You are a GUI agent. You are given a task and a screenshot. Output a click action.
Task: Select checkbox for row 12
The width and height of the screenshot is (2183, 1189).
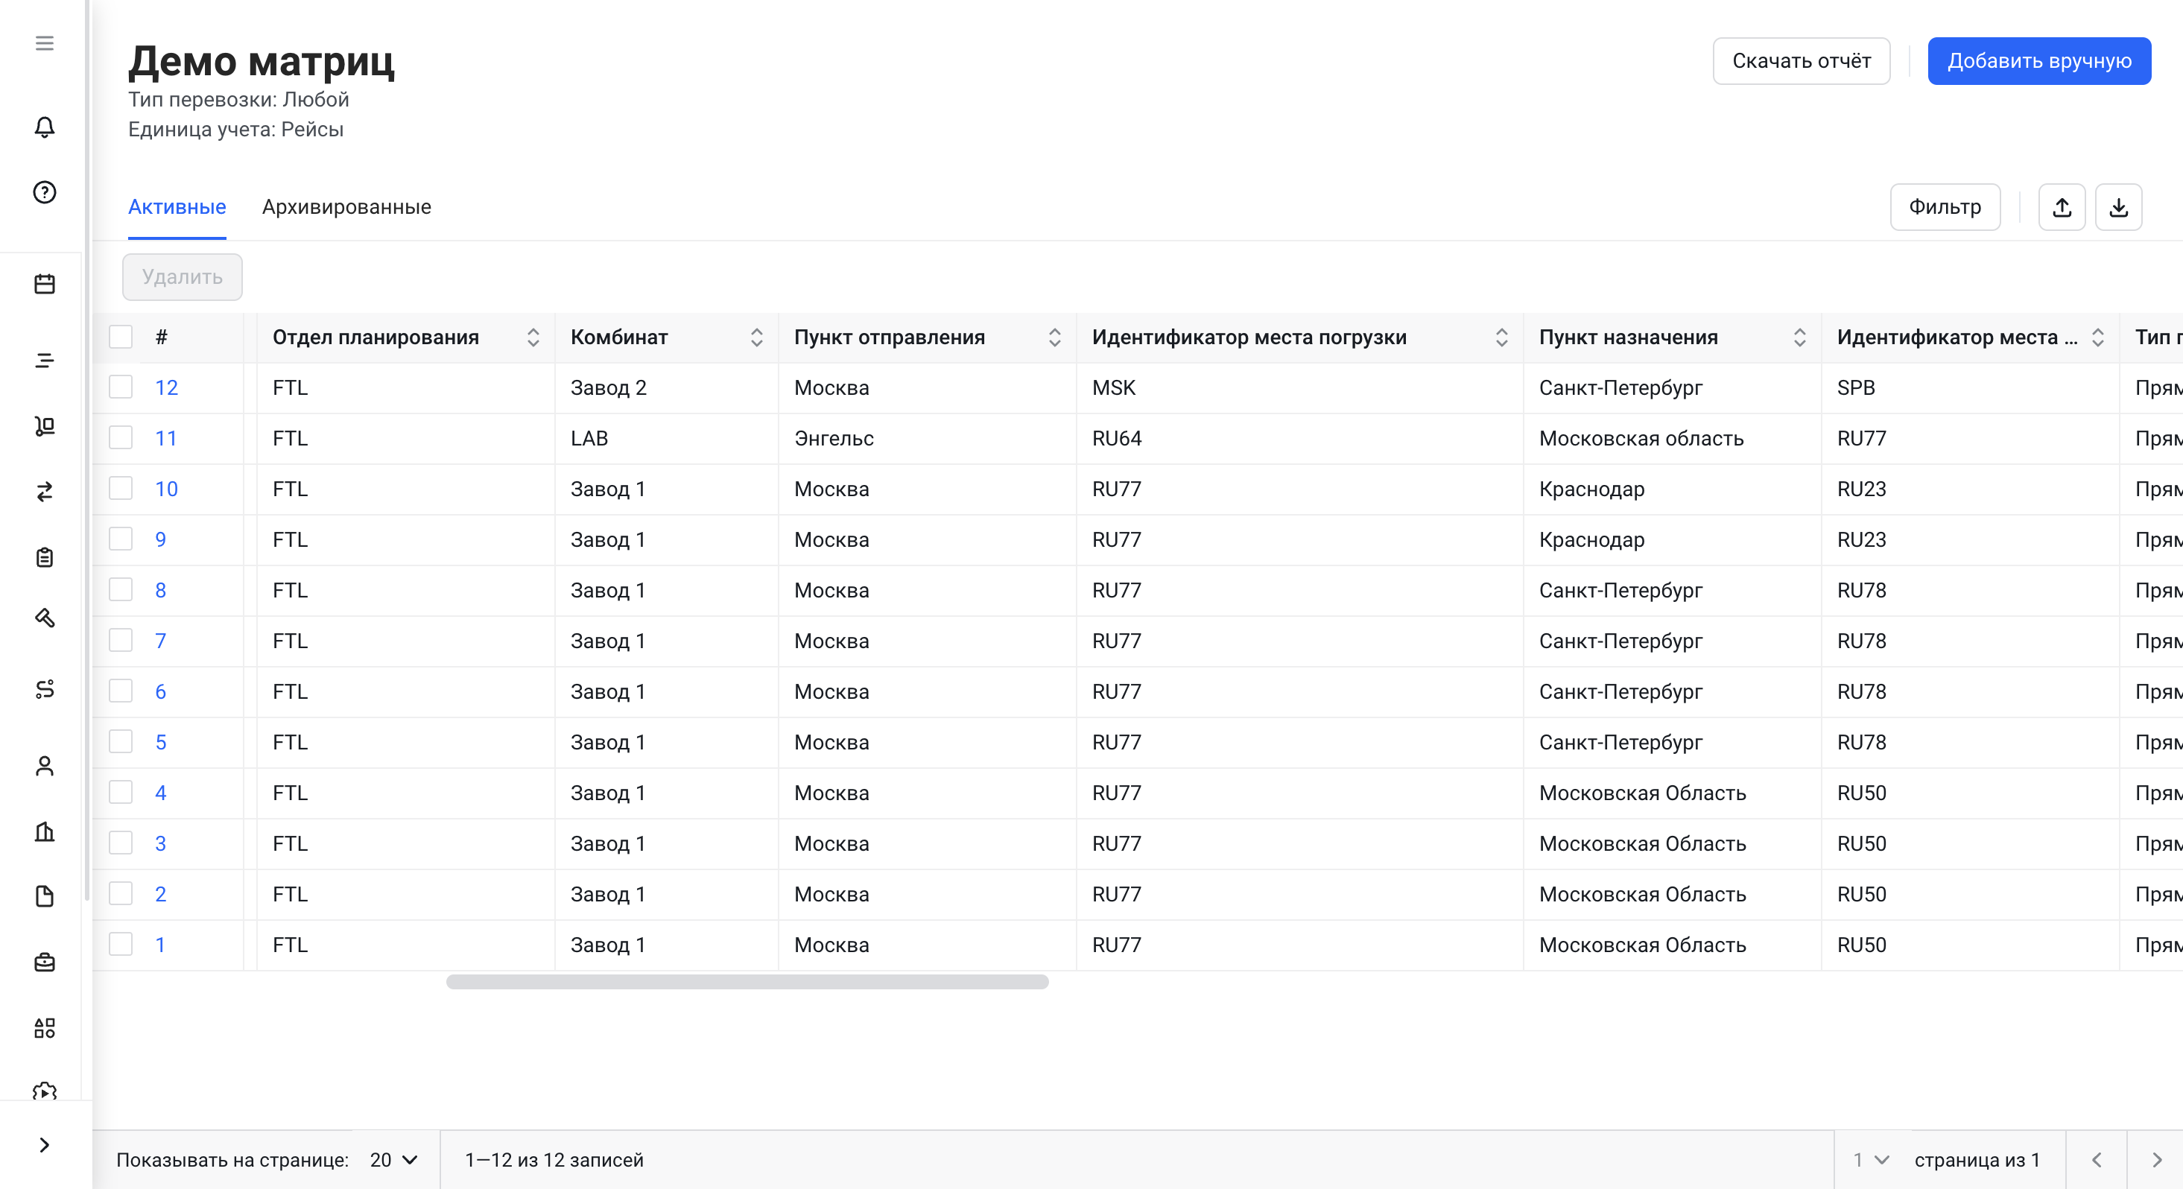click(121, 387)
